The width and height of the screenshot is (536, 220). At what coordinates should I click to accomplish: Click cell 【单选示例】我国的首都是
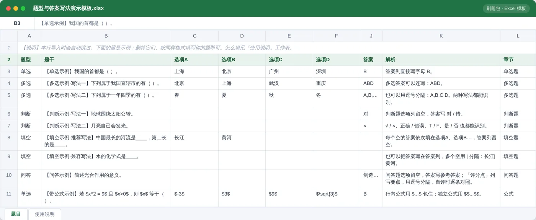[106, 72]
